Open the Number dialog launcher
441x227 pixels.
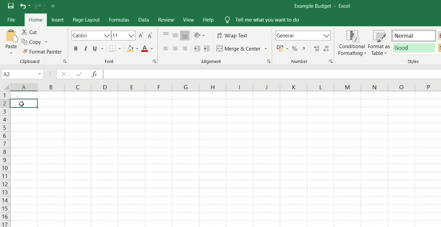331,62
